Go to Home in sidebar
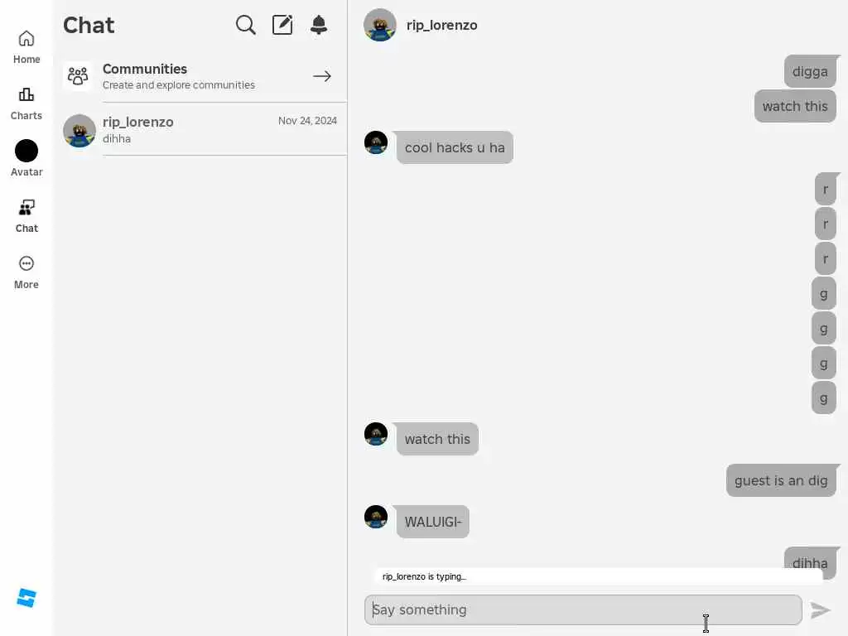 pyautogui.click(x=26, y=47)
